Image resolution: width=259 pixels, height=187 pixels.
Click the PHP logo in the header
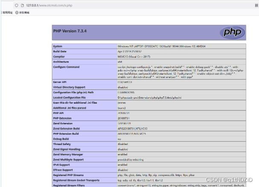pos(233,32)
